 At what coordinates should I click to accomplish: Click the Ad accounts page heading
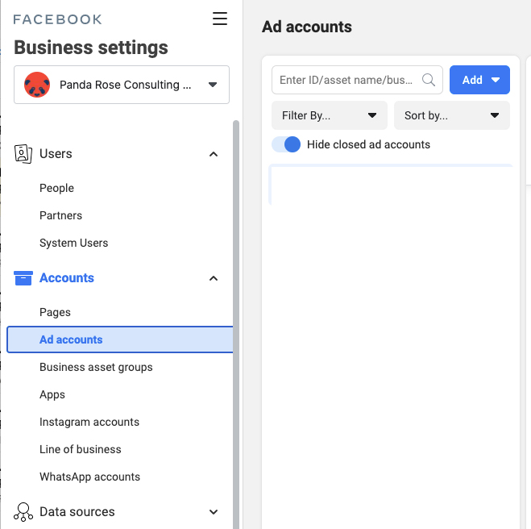pos(307,27)
